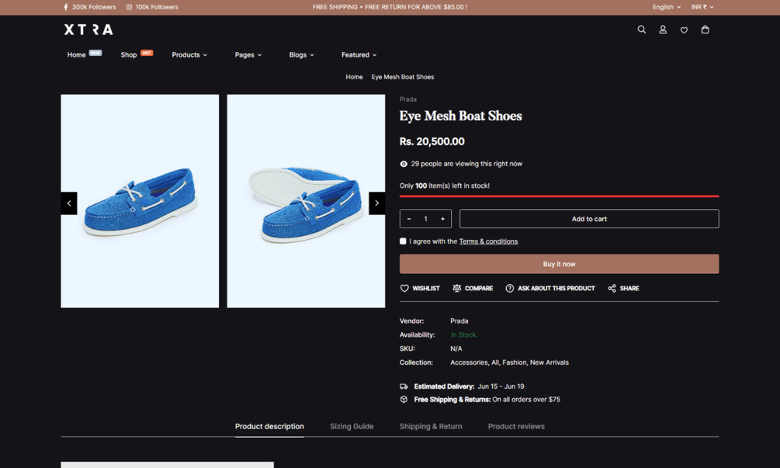Open Ask About This Product form
The image size is (780, 468).
550,289
